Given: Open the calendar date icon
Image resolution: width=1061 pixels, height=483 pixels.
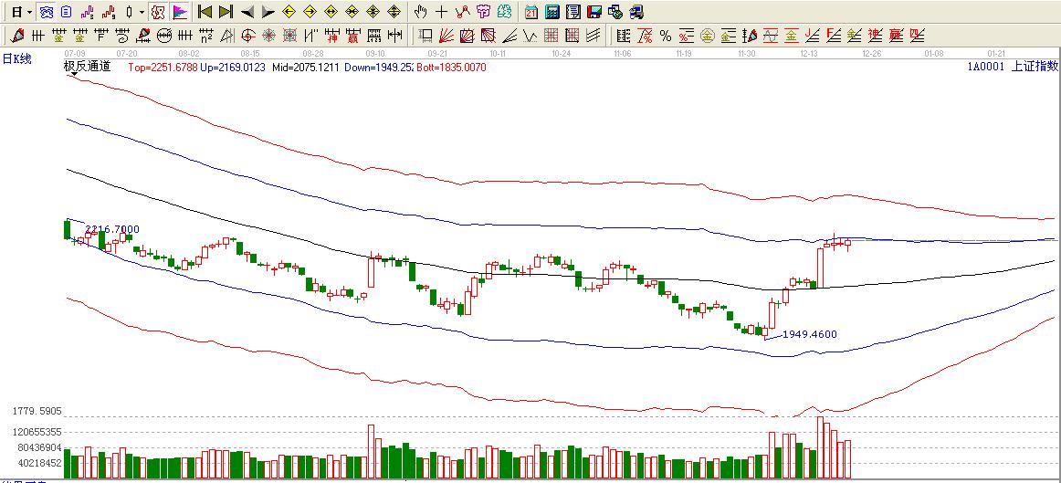Looking at the screenshot, I should point(531,12).
